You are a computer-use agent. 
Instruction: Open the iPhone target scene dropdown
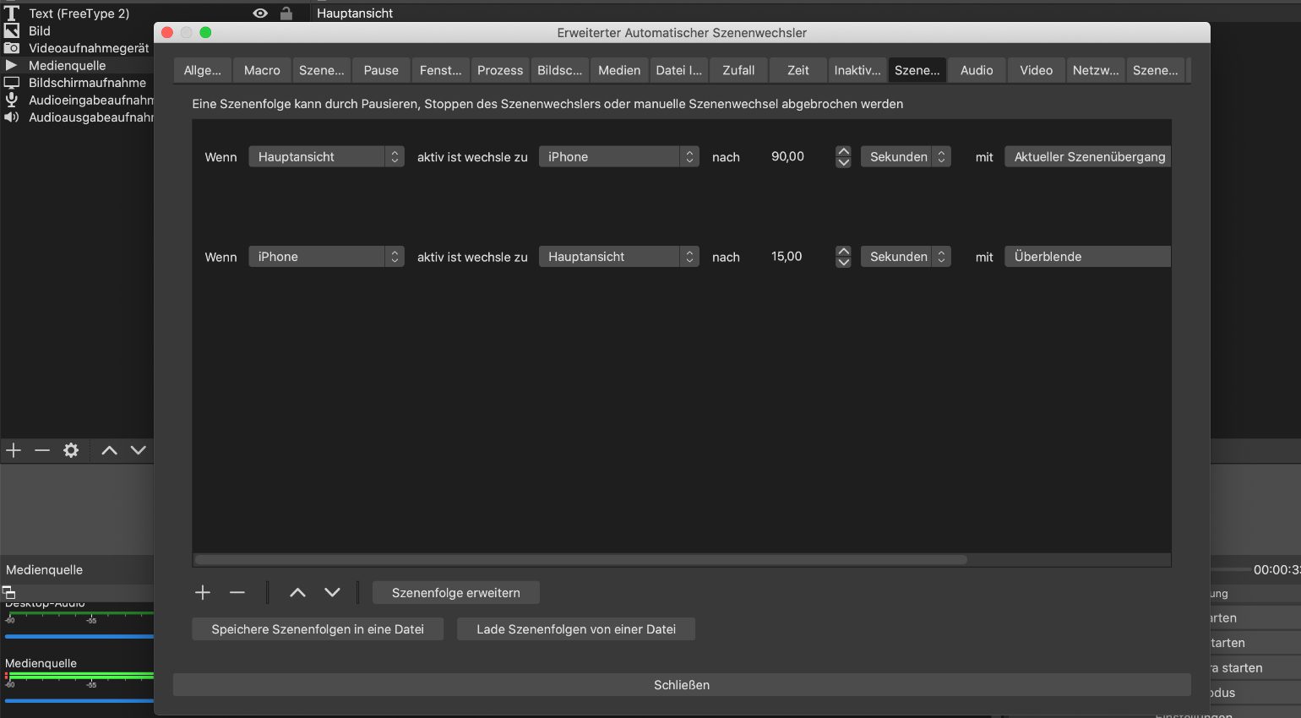coord(618,157)
